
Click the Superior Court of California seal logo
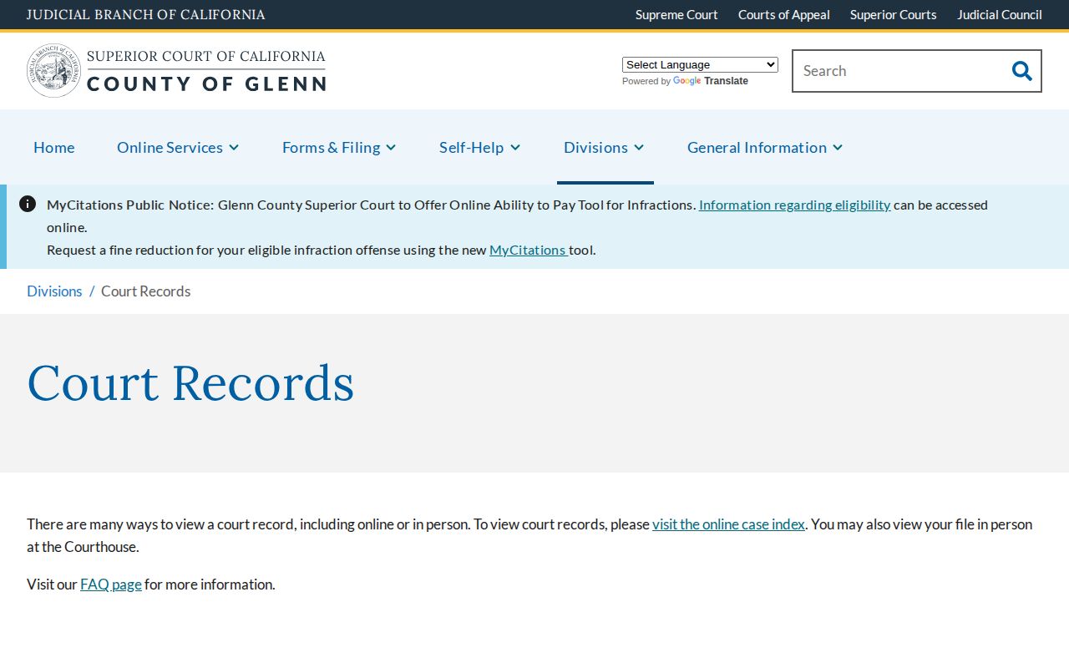pyautogui.click(x=53, y=71)
